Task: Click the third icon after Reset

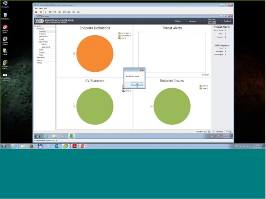Action: (64, 12)
